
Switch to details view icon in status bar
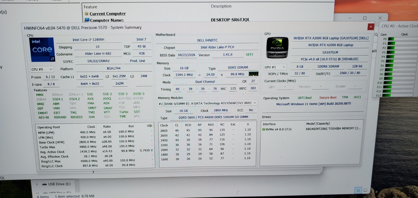(358, 190)
